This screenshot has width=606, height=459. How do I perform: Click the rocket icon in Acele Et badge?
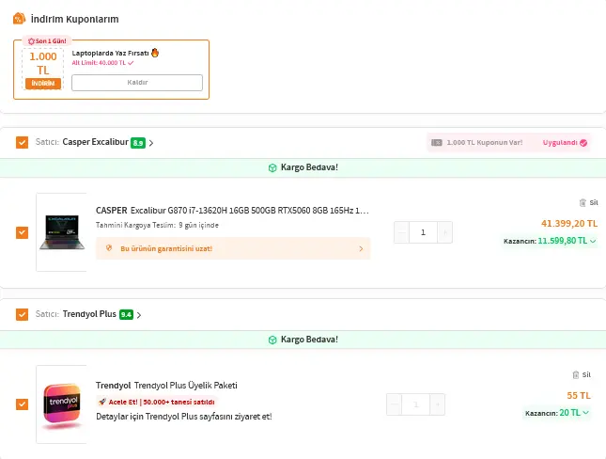tap(102, 402)
